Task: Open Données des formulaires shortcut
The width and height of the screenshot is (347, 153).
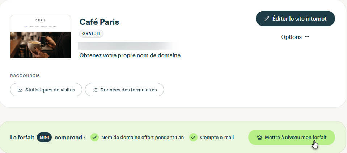Action: 124,90
